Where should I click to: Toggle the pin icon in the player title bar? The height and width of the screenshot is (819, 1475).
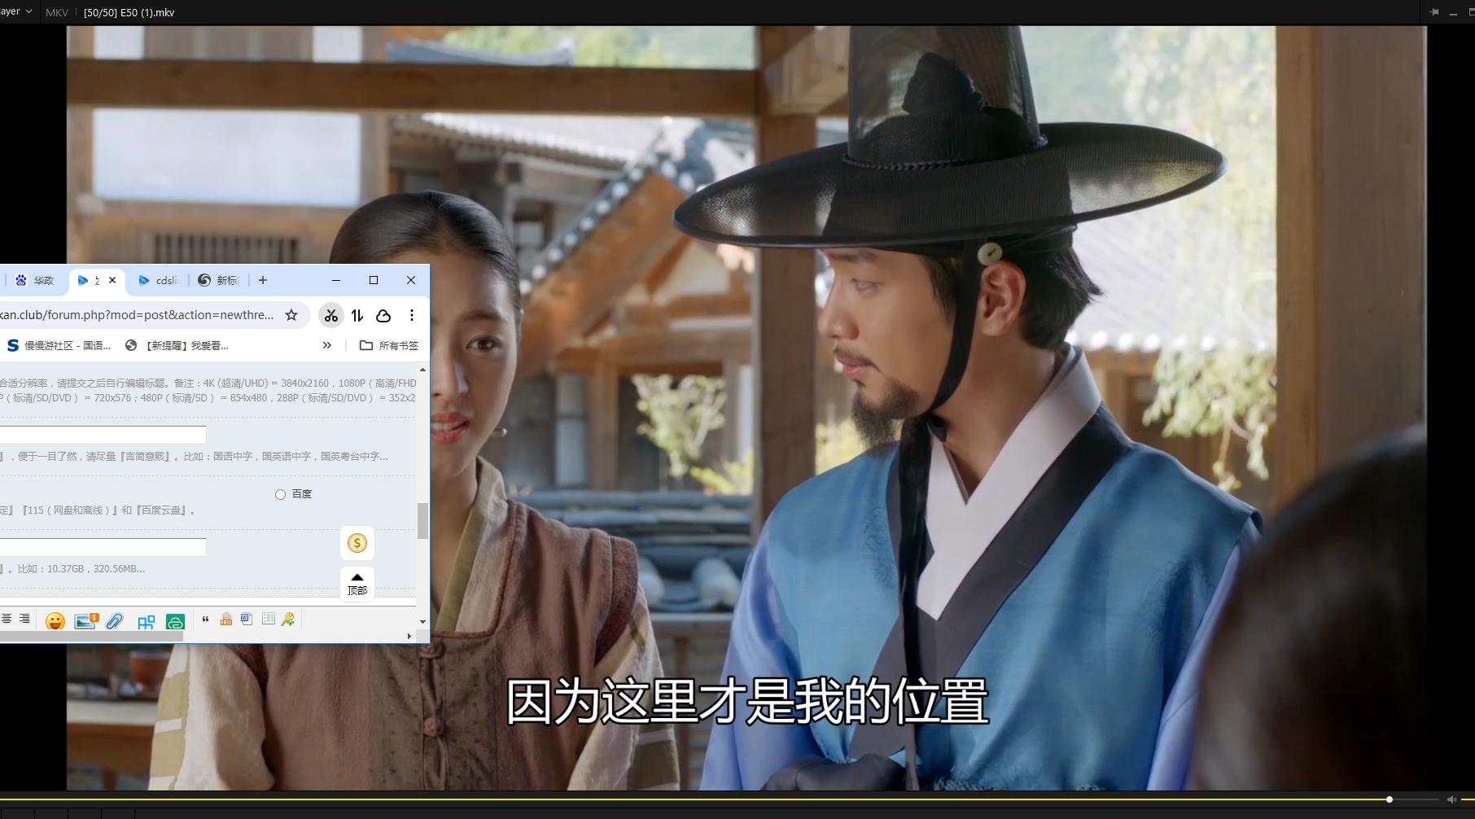[x=1433, y=11]
